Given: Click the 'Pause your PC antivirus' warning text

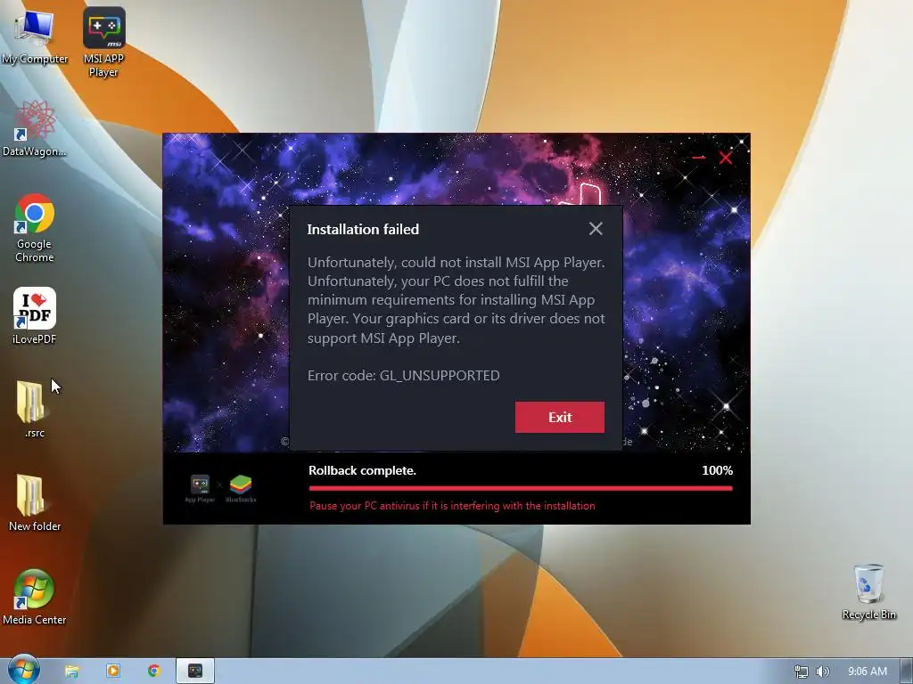Looking at the screenshot, I should point(452,506).
